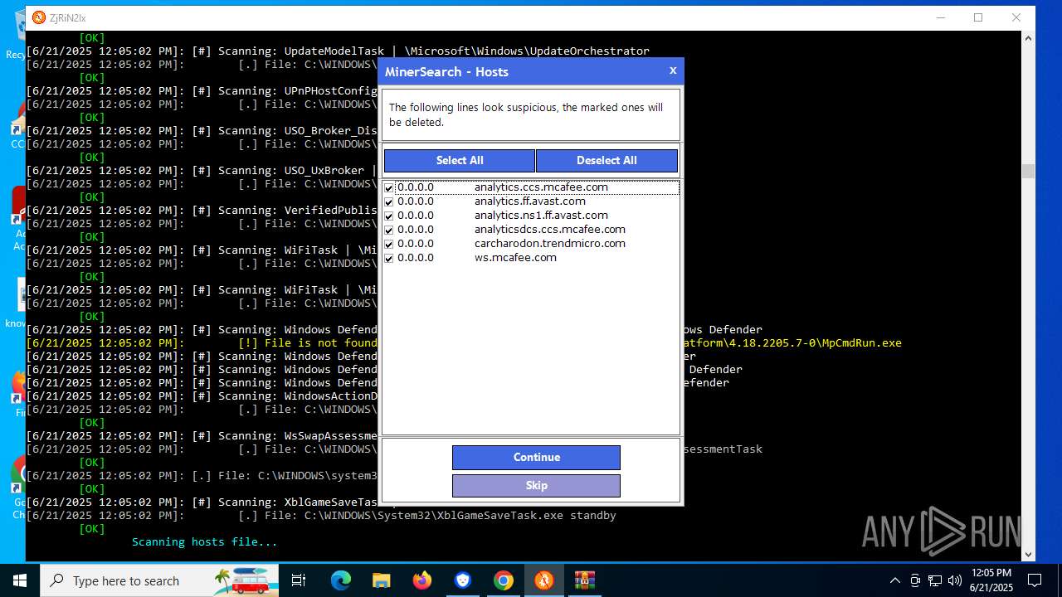Open network status tray icon
Image resolution: width=1062 pixels, height=597 pixels.
[x=935, y=580]
